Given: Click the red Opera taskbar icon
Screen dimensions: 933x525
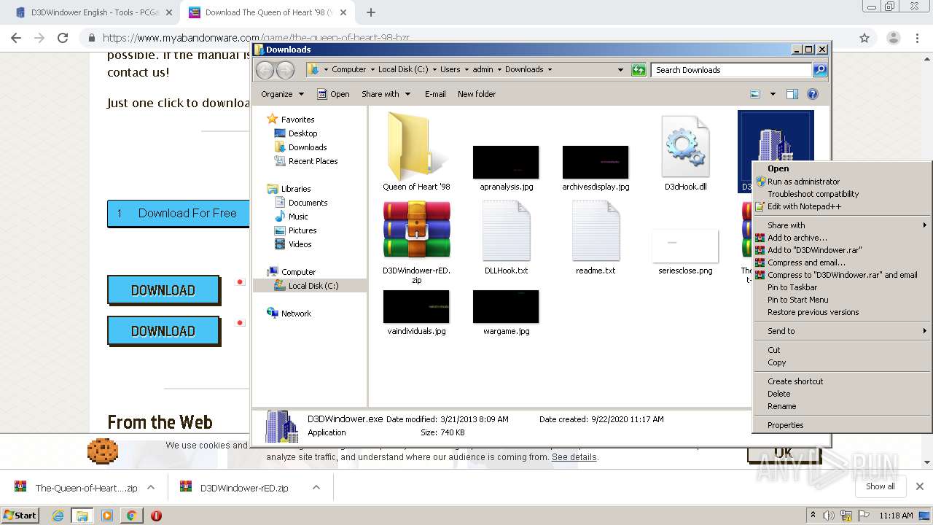Looking at the screenshot, I should (x=156, y=516).
